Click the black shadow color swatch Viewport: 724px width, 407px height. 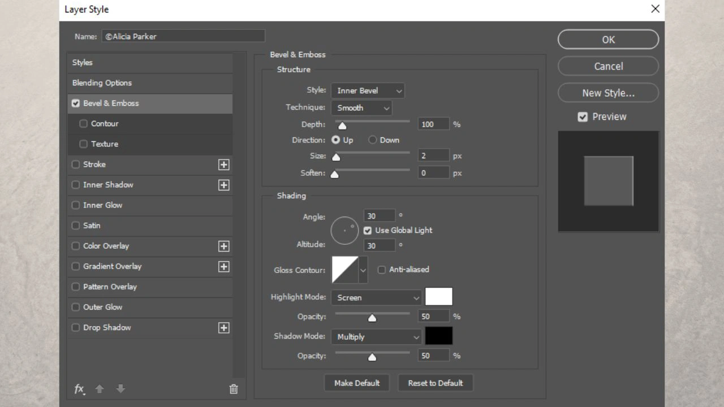coord(439,336)
